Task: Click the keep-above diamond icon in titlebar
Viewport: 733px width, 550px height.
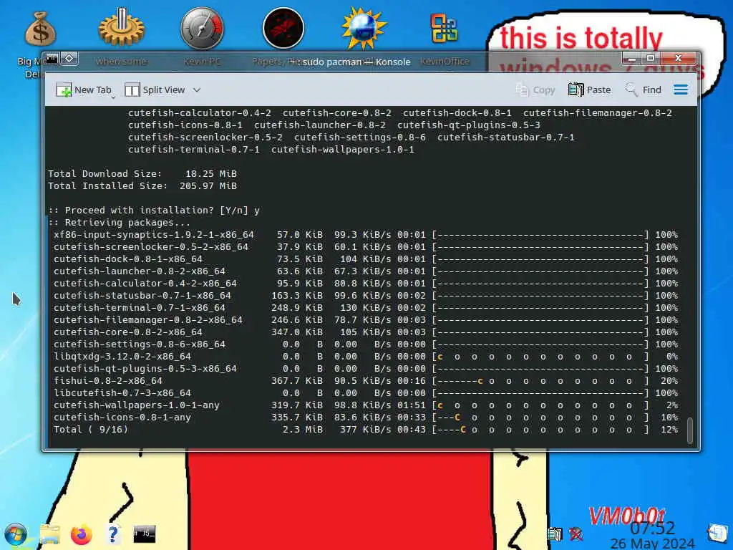Action: (x=69, y=59)
